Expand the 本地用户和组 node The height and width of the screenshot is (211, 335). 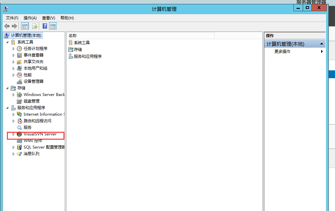click(x=13, y=68)
